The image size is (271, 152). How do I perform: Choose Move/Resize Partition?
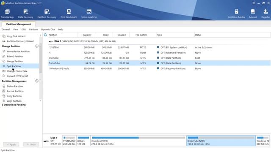click(x=18, y=52)
